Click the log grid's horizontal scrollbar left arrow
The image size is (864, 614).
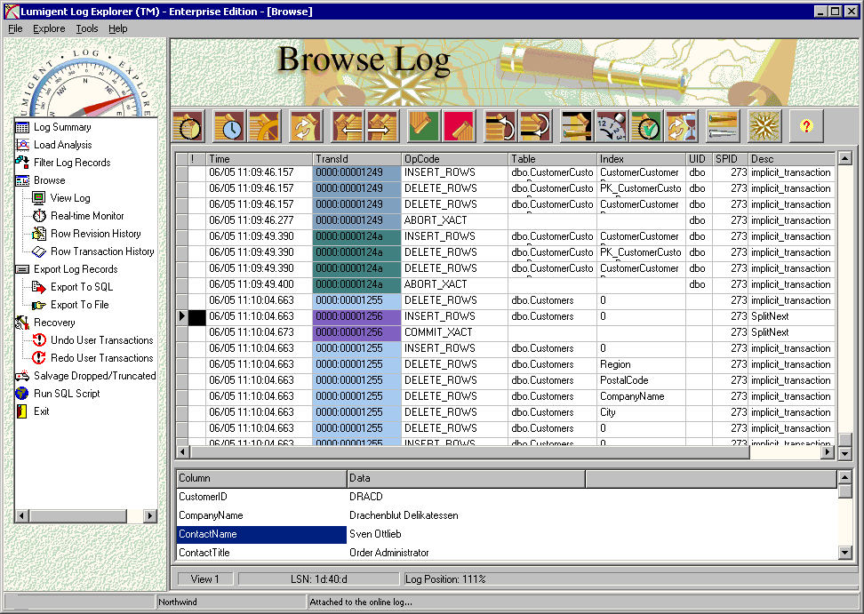tap(183, 452)
